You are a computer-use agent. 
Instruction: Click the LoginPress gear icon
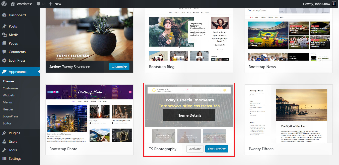pyautogui.click(x=4, y=60)
